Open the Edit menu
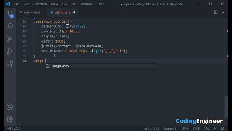This screenshot has width=232, height=131. coord(26,4)
